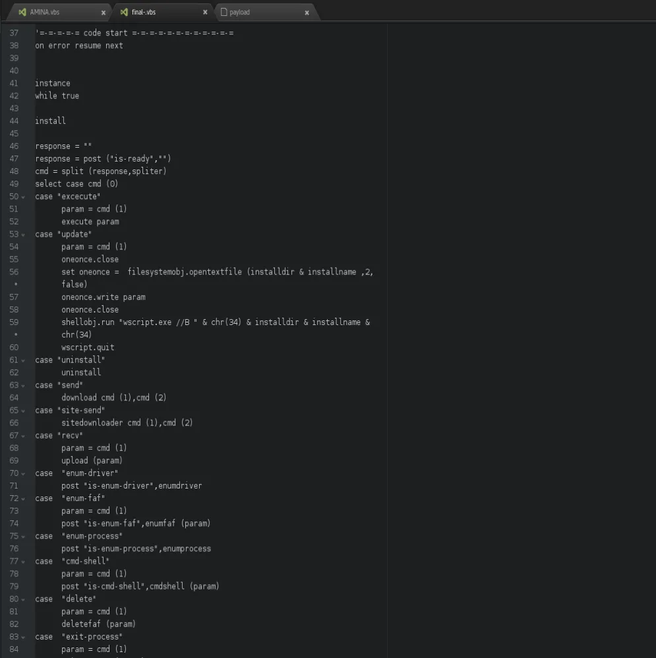656x658 pixels.
Task: Click 'response = post' line with is-ready
Action: 103,159
